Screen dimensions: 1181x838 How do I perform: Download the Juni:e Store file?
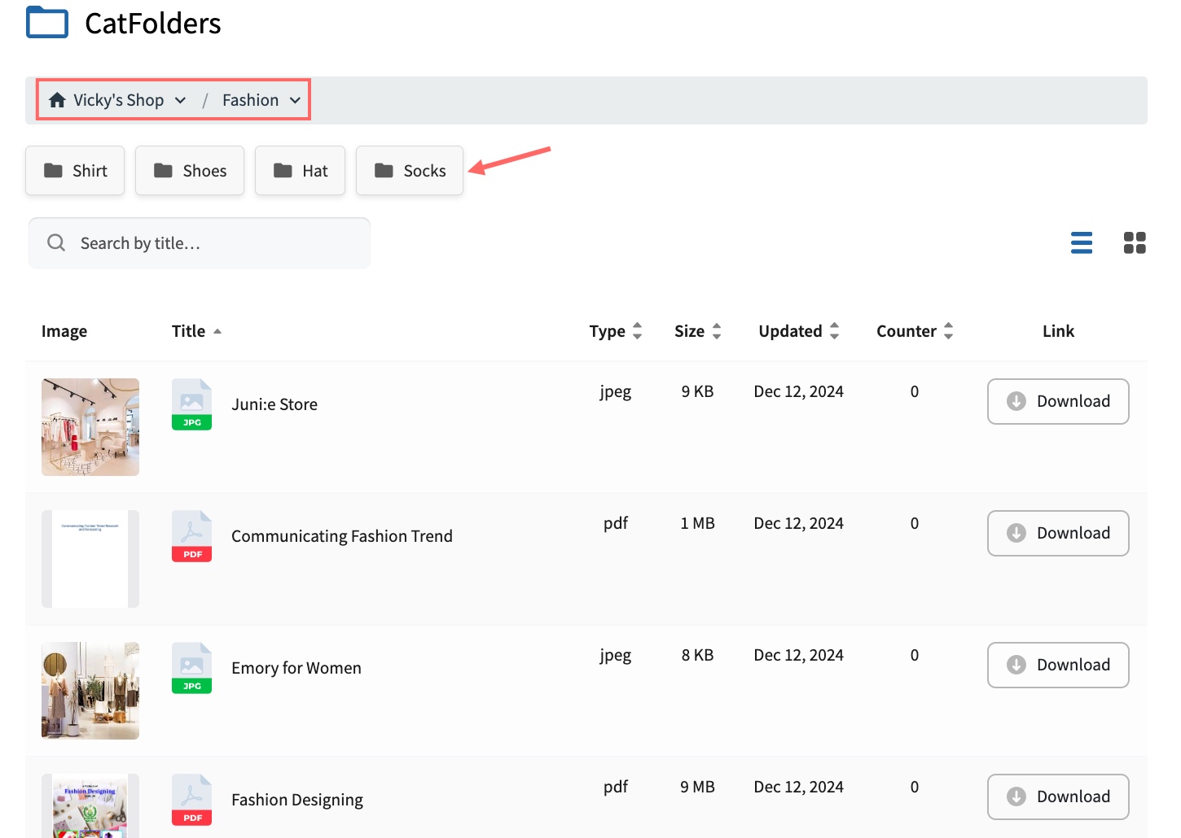[1057, 401]
